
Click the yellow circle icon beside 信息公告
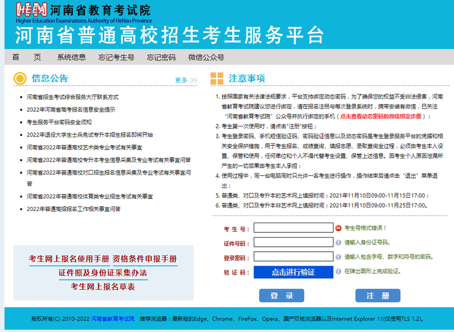[x=20, y=79]
